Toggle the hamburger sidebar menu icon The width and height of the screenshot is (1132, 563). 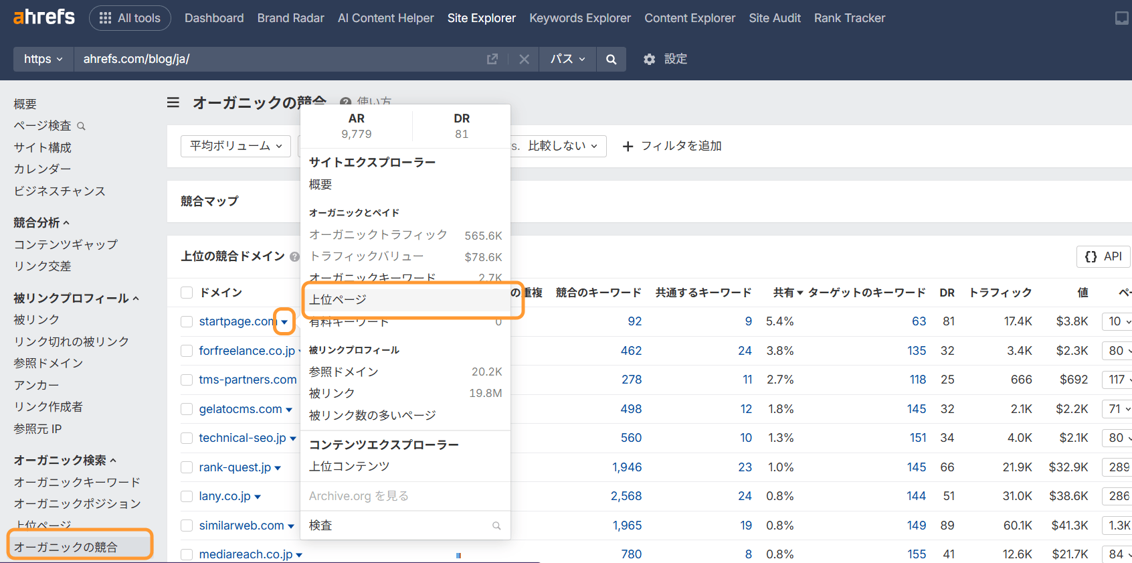click(173, 102)
